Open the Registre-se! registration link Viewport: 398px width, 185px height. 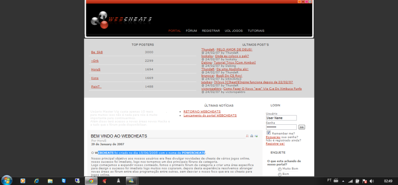coord(274,144)
